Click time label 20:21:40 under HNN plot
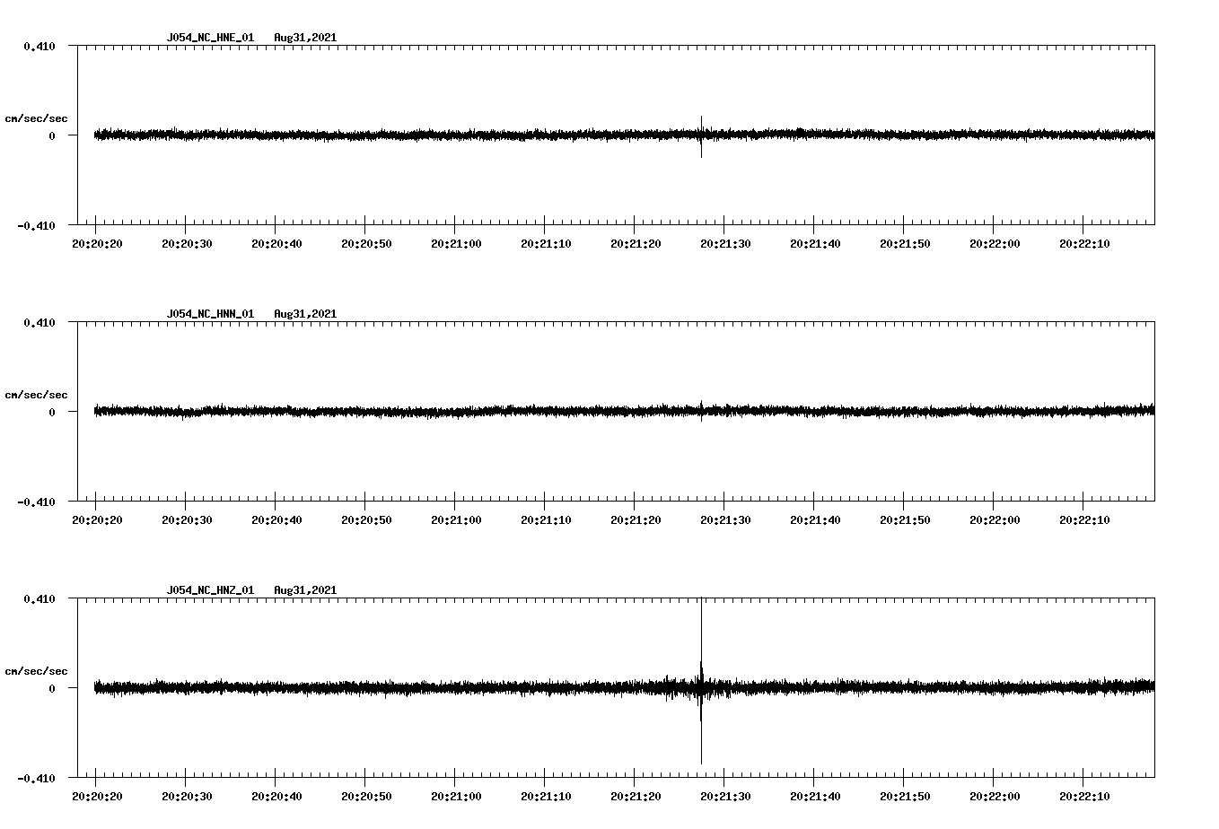 point(815,520)
